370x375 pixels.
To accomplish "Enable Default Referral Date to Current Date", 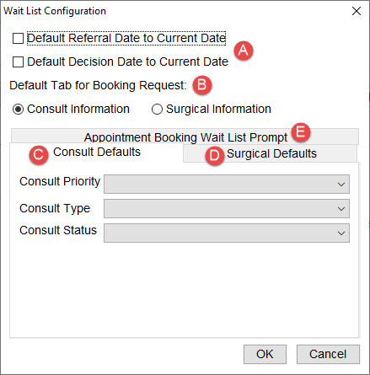I will click(19, 39).
